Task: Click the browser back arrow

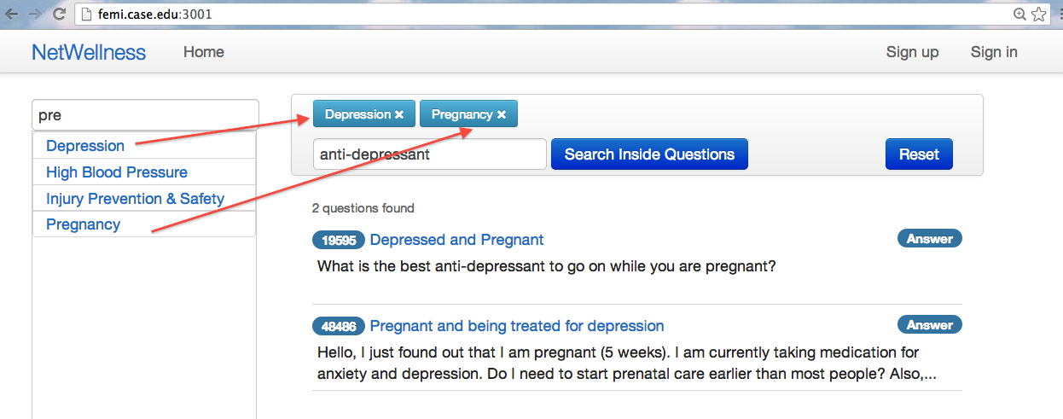Action: click(x=12, y=14)
